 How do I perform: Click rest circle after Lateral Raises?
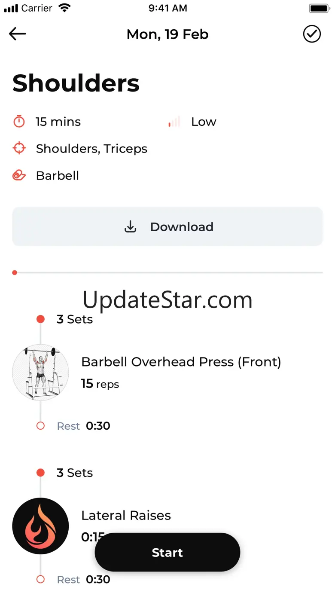[40, 579]
